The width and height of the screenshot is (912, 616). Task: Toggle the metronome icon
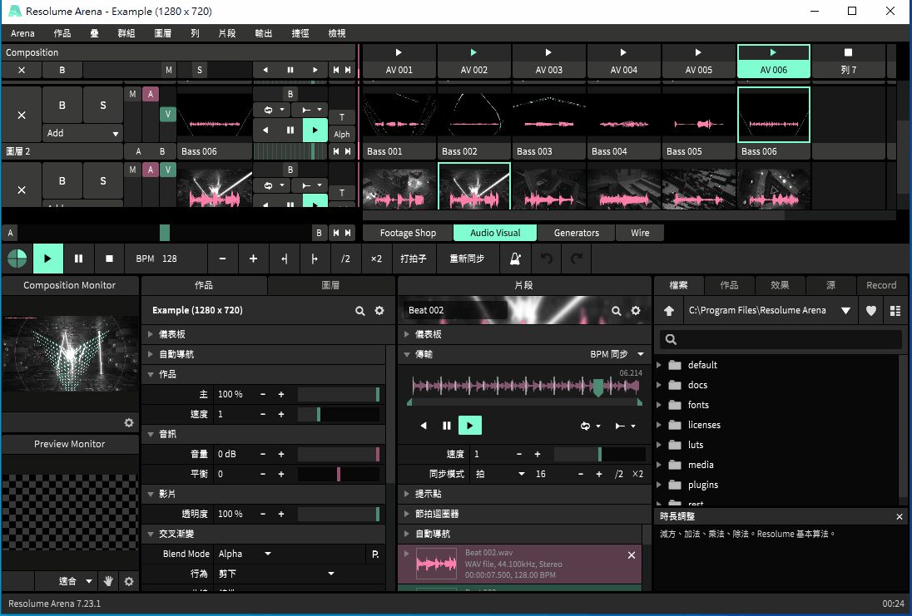pos(515,259)
